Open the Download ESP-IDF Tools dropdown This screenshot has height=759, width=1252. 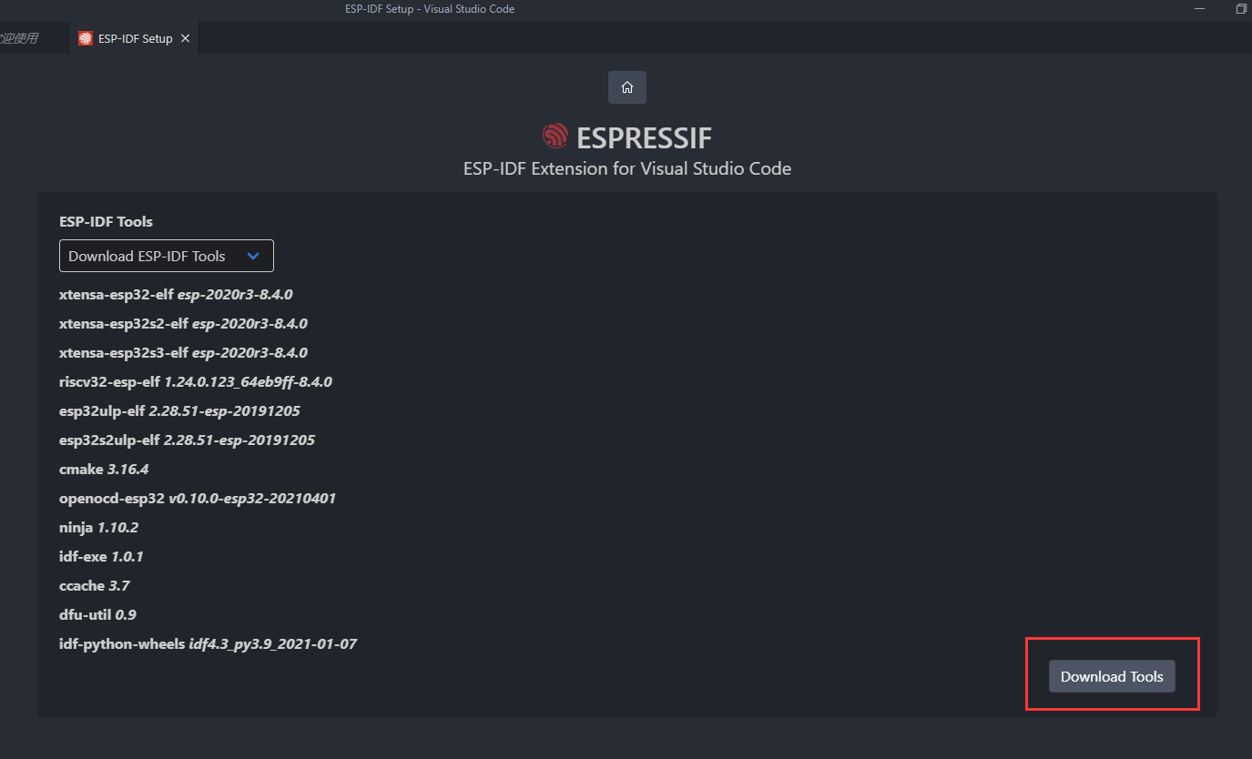coord(167,257)
